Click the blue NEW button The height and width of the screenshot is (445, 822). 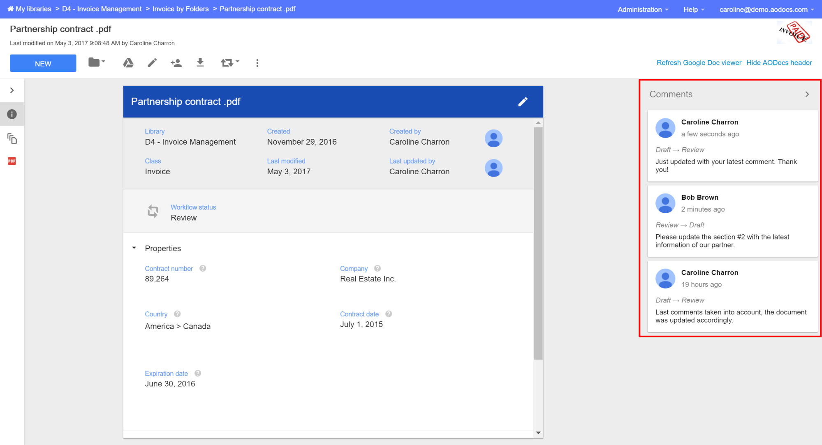click(43, 63)
